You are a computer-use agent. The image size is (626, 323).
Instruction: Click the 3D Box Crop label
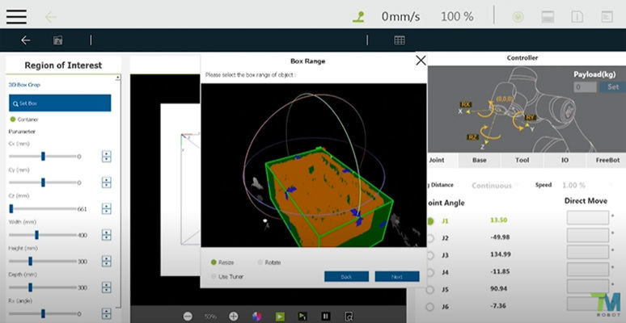24,85
